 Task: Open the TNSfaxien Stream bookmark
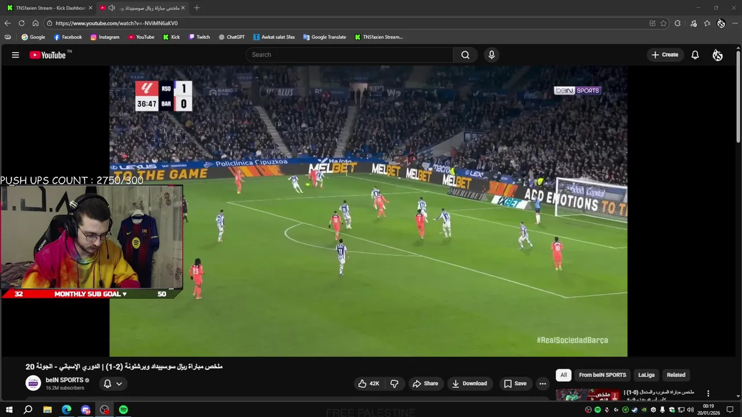379,37
